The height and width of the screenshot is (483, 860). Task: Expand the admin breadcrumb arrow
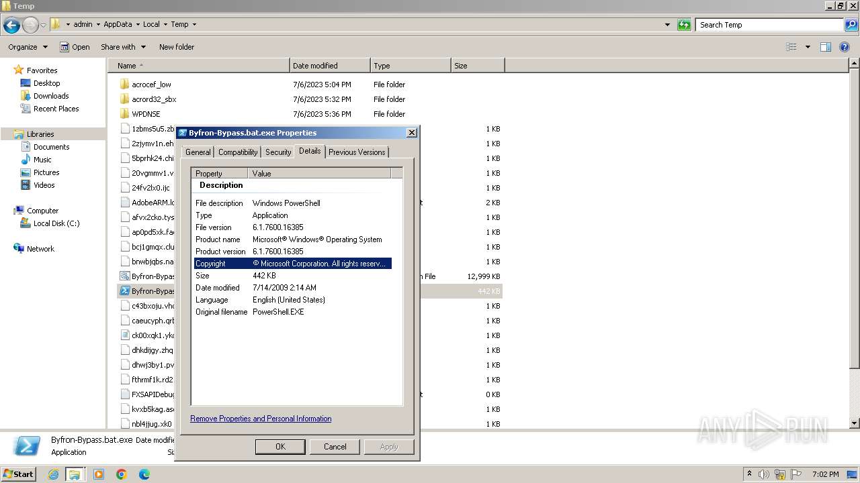coord(97,25)
